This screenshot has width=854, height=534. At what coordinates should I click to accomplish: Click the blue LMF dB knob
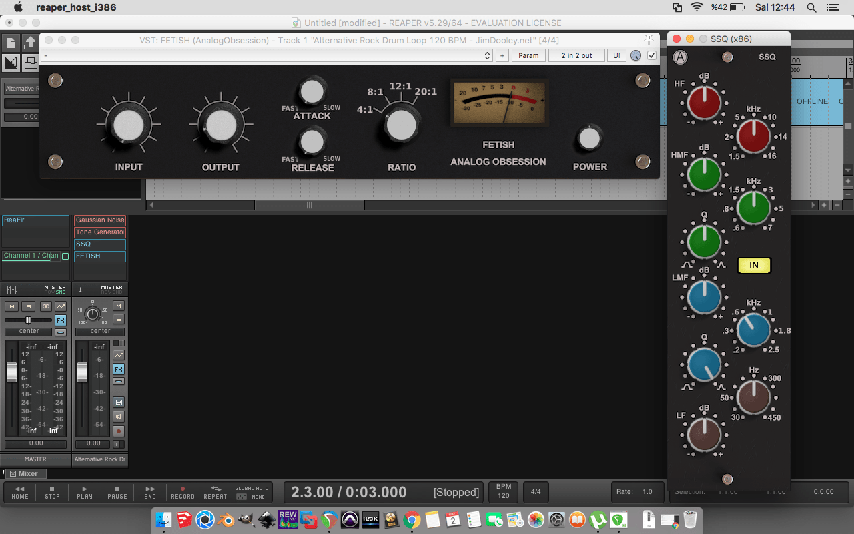click(704, 296)
